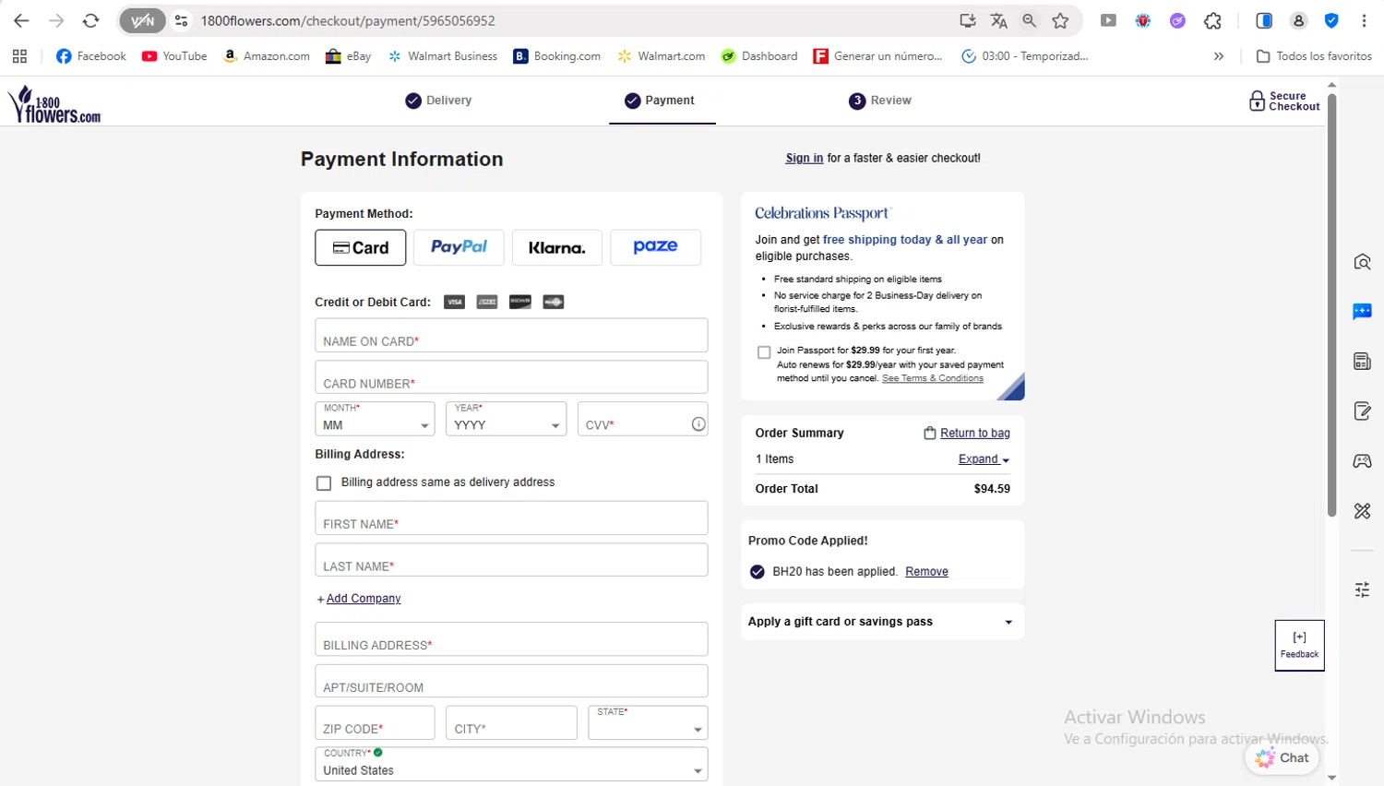
Task: Click the Feedback button
Action: tap(1299, 645)
